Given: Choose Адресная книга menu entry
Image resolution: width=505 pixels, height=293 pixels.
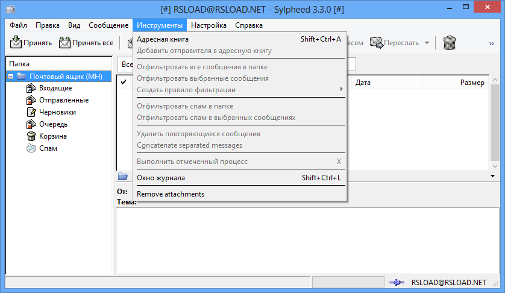Looking at the screenshot, I should [x=240, y=39].
